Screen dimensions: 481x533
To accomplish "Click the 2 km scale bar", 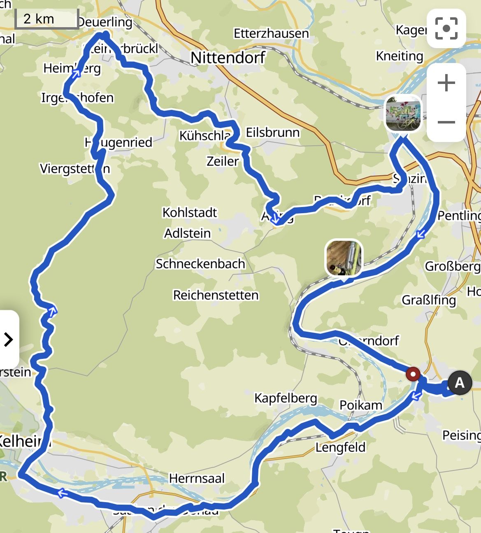I will point(46,19).
